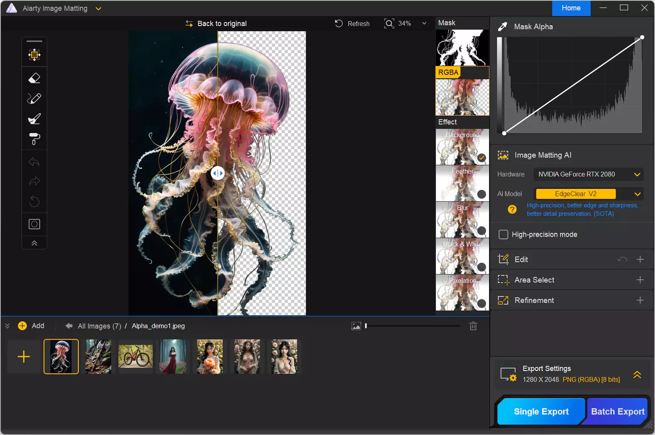Click the move/transform tool icon
Viewport: 655px width, 435px height.
tap(34, 55)
